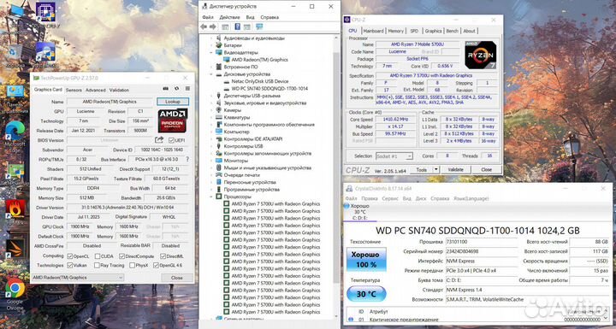Toggle the UEFI checkbox in GPU-Z

tap(171, 140)
